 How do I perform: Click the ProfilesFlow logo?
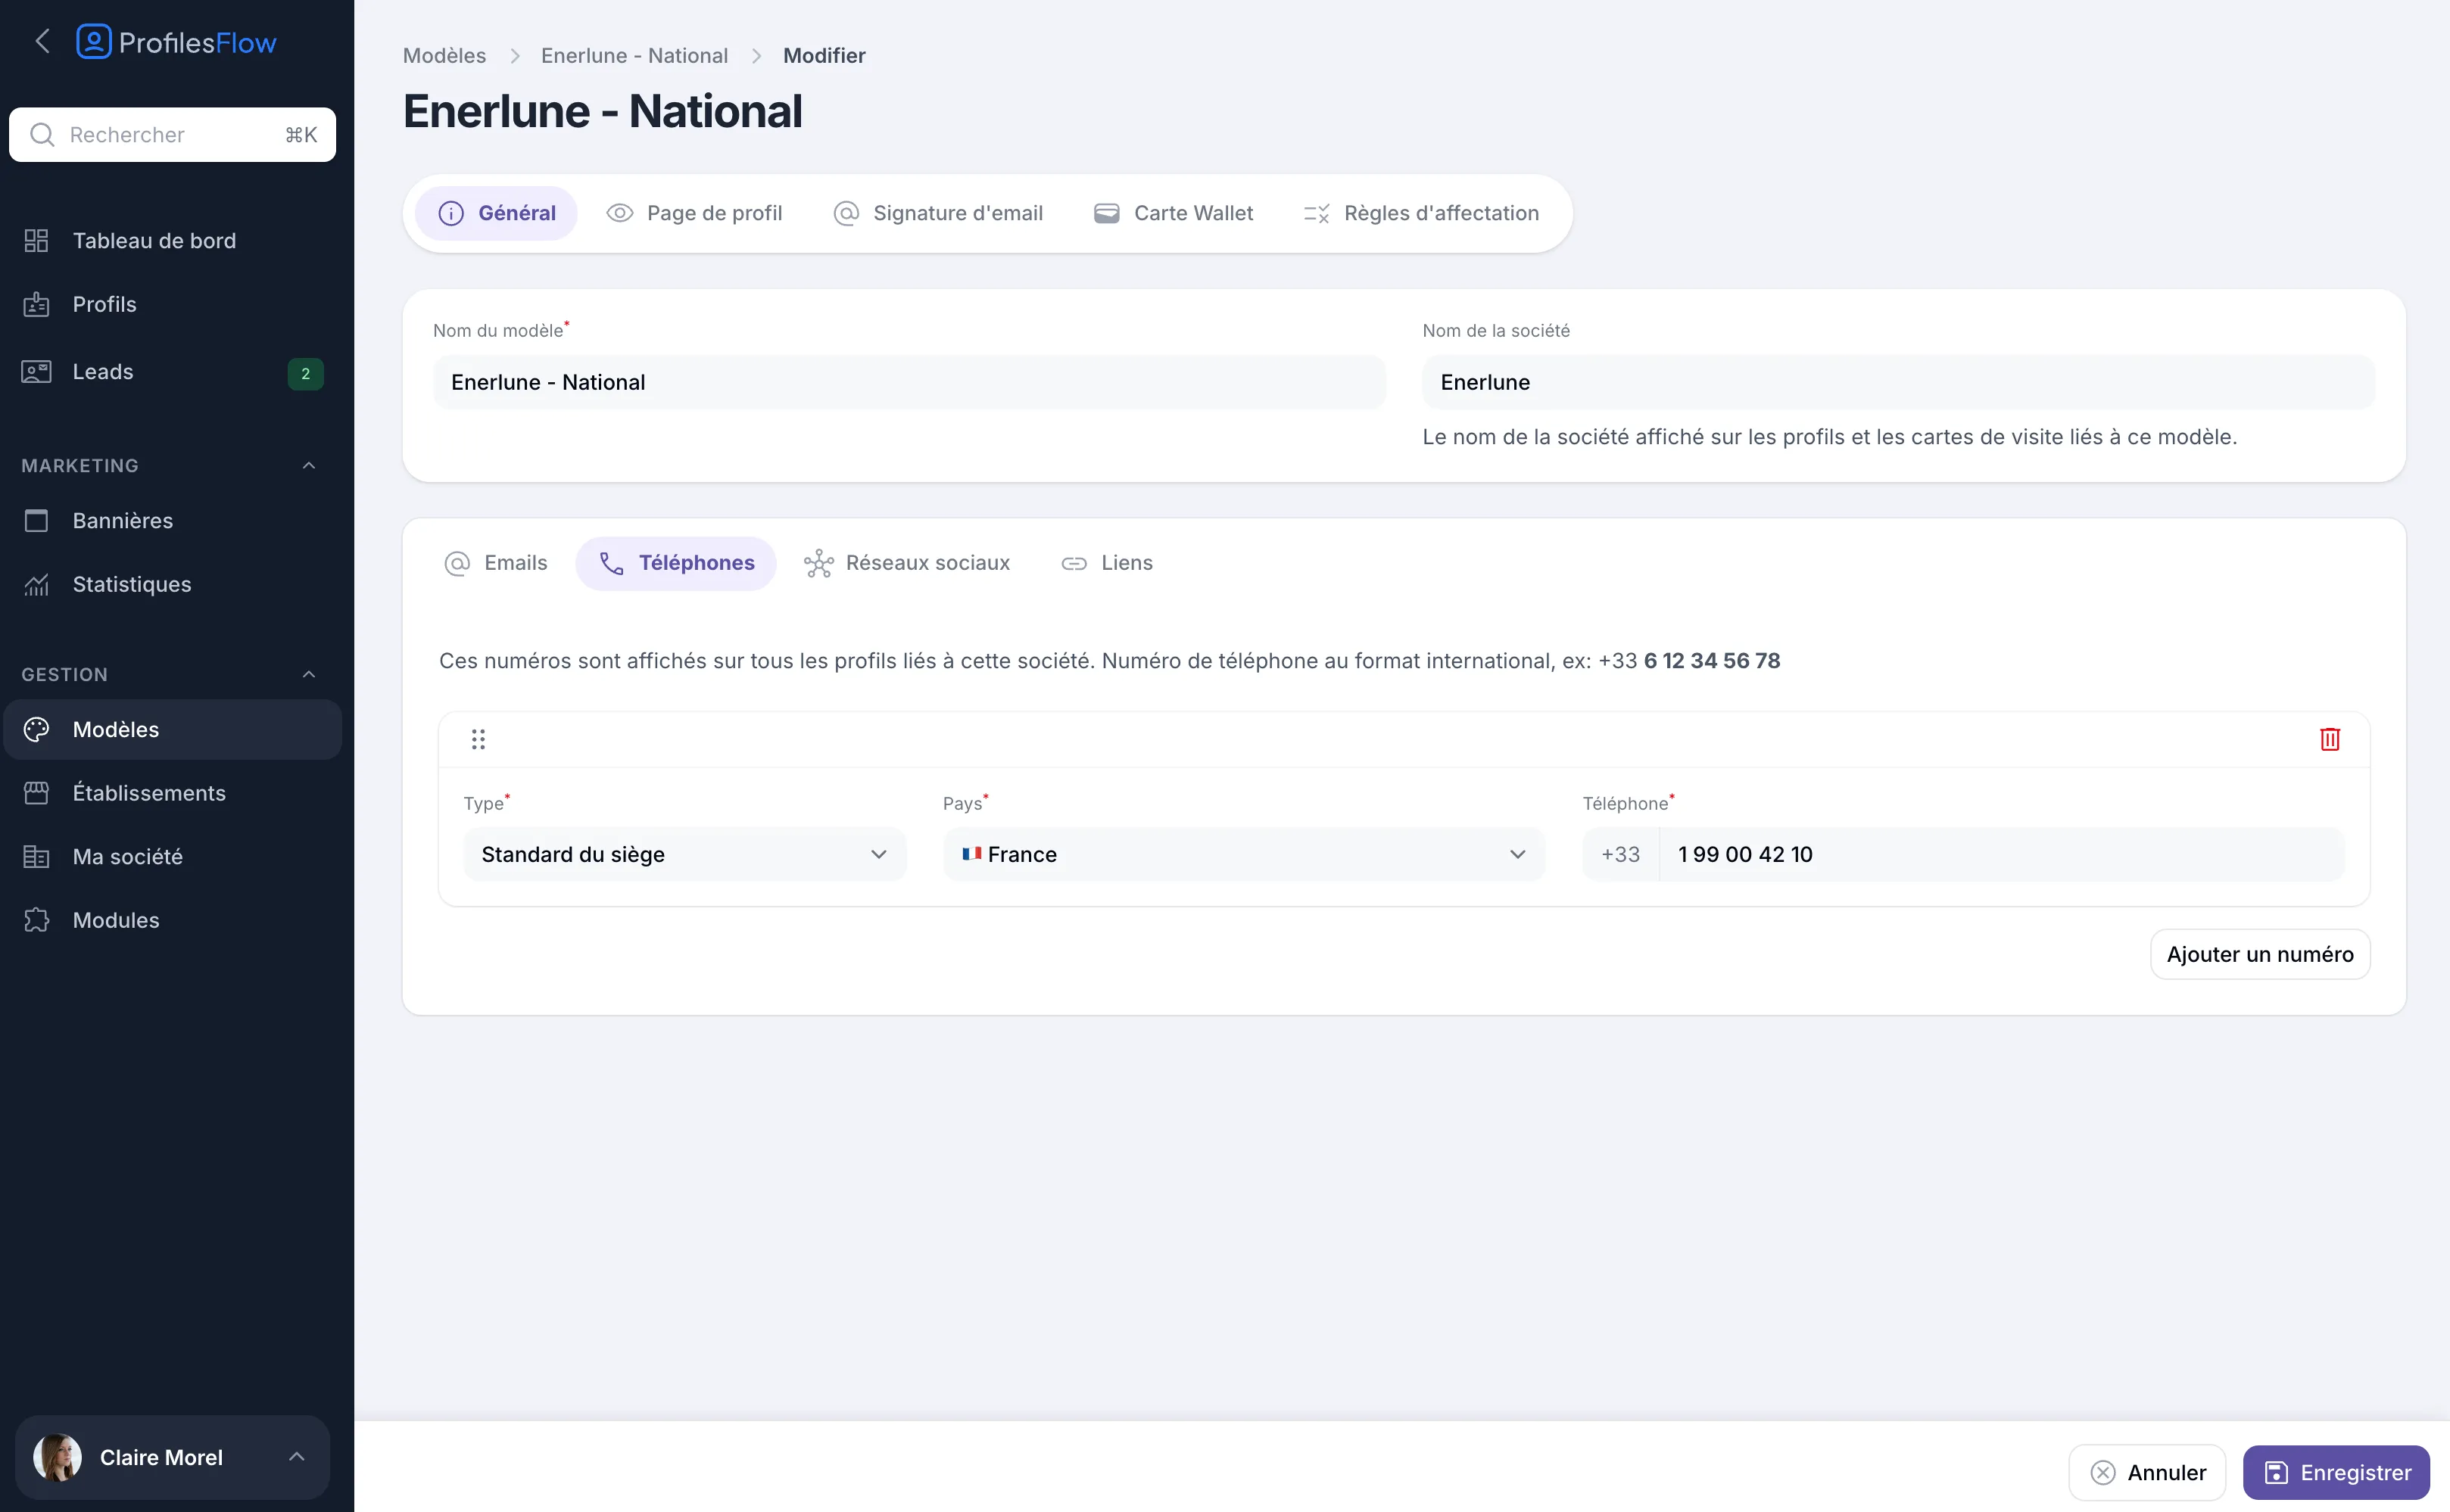click(176, 42)
